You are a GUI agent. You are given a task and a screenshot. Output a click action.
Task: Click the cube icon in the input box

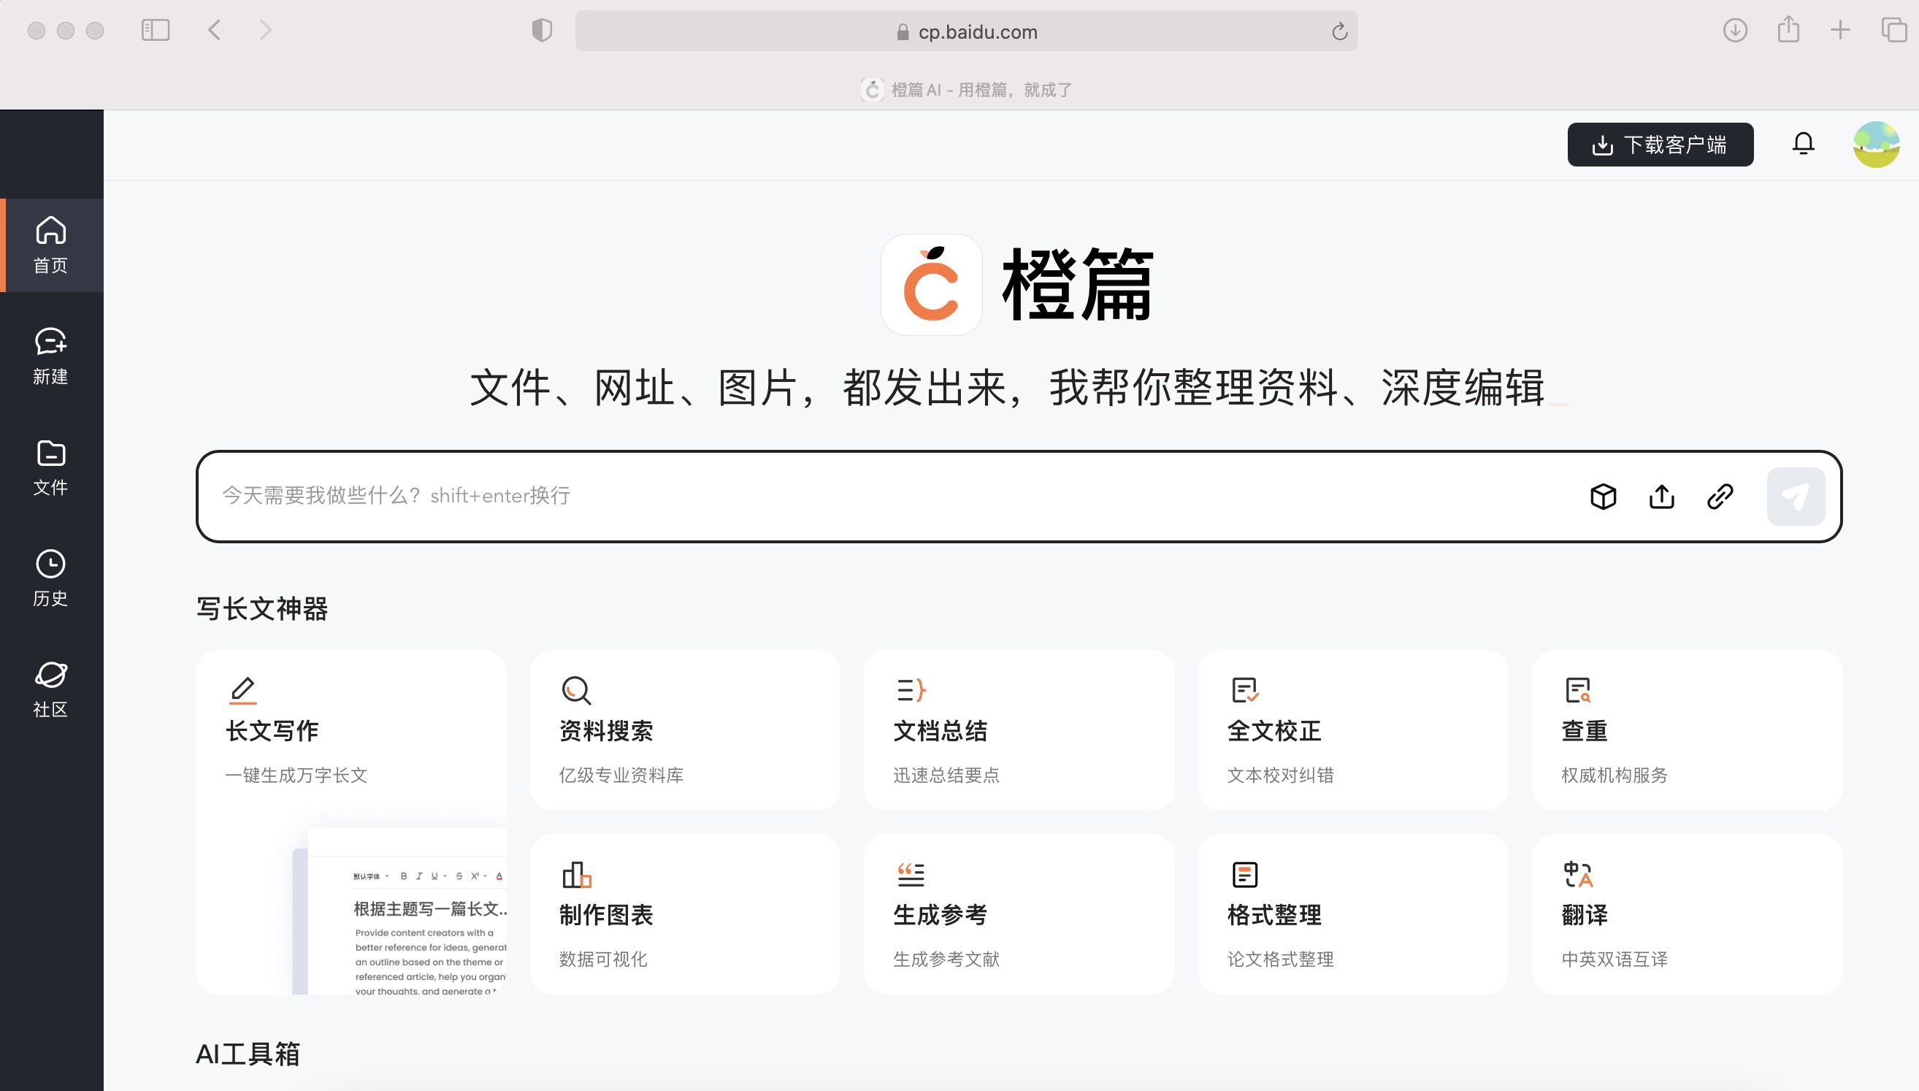point(1603,496)
